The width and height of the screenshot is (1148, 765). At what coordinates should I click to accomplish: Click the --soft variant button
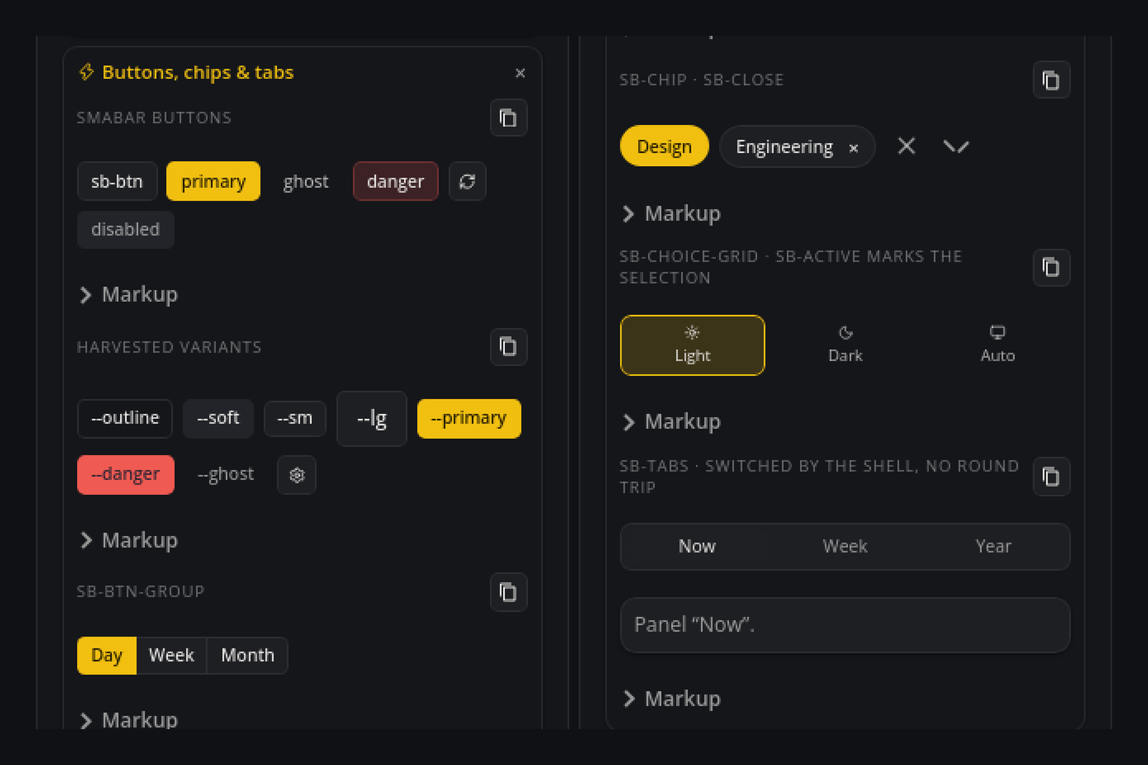218,418
